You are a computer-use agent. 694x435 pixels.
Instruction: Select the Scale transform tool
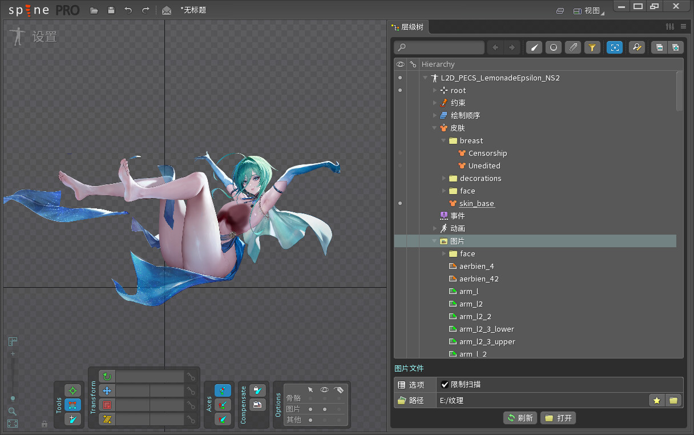pos(107,405)
